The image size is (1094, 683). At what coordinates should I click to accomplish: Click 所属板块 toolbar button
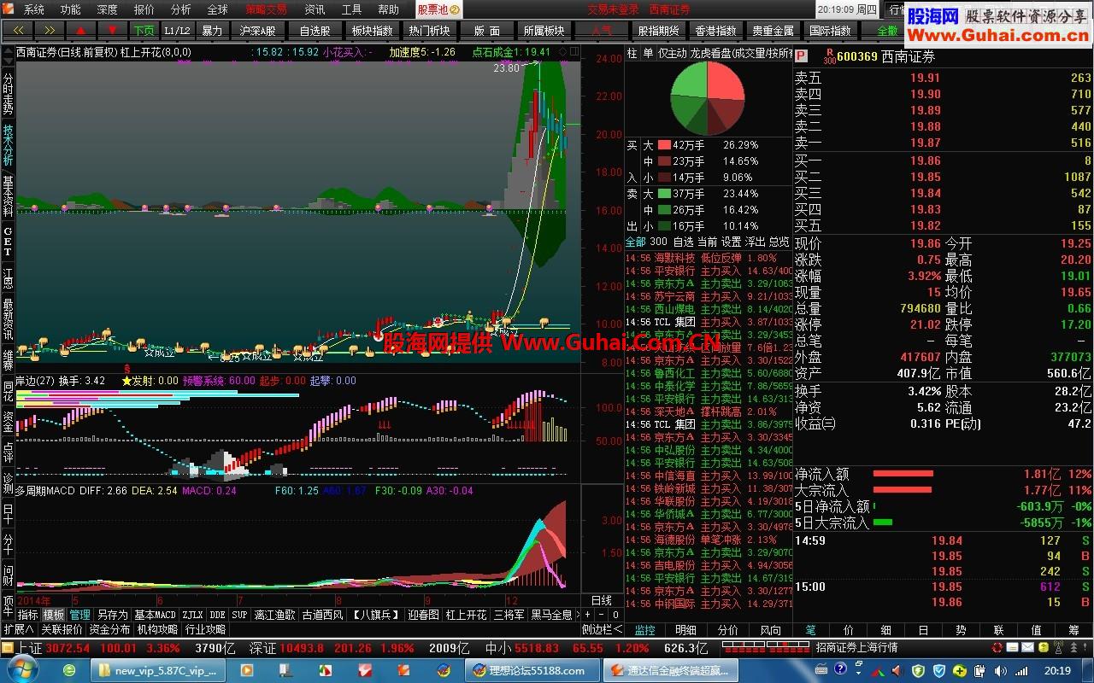(x=544, y=30)
